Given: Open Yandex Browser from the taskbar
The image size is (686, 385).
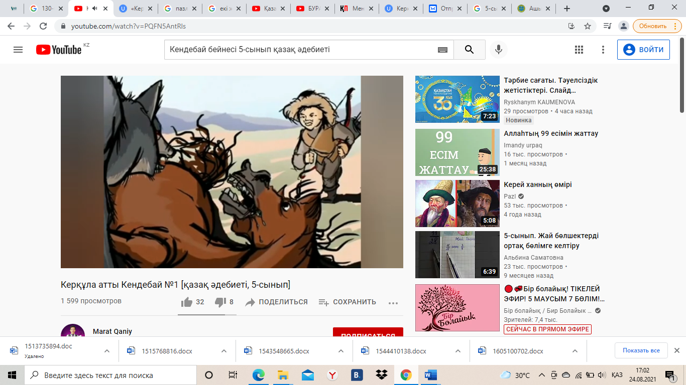Looking at the screenshot, I should 332,375.
